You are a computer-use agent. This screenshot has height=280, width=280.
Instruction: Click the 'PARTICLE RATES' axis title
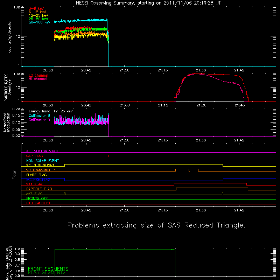(x=6, y=87)
